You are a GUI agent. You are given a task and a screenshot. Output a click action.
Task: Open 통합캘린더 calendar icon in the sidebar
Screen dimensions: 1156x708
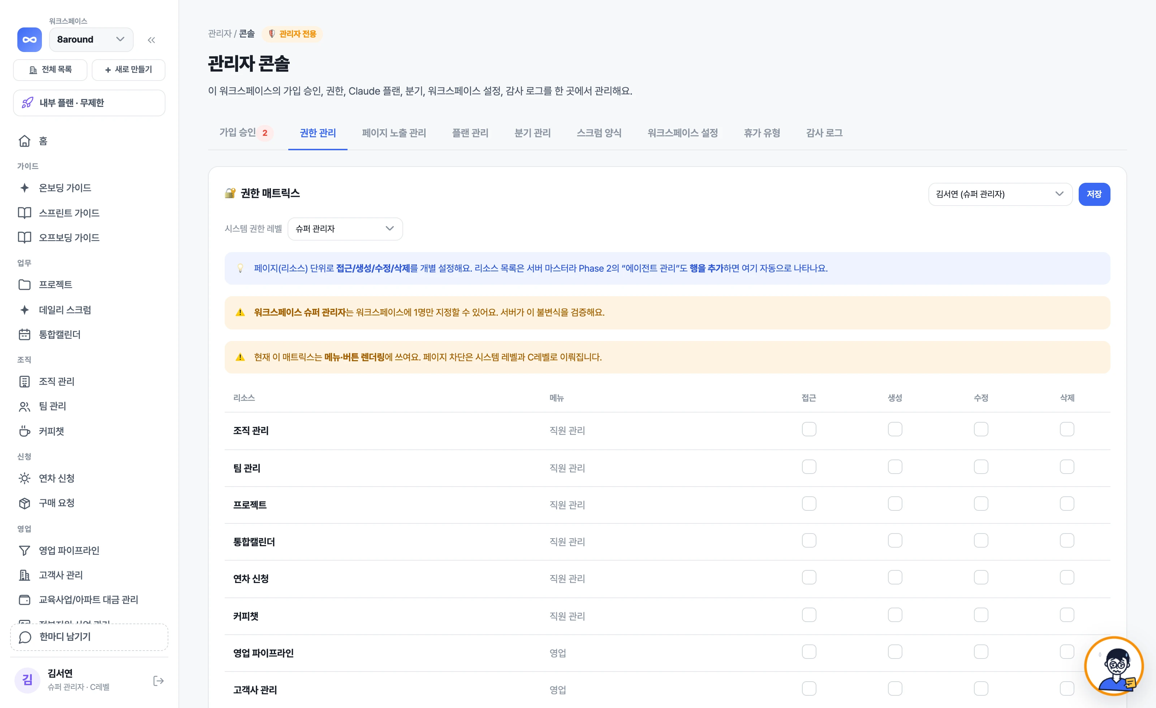(x=25, y=334)
